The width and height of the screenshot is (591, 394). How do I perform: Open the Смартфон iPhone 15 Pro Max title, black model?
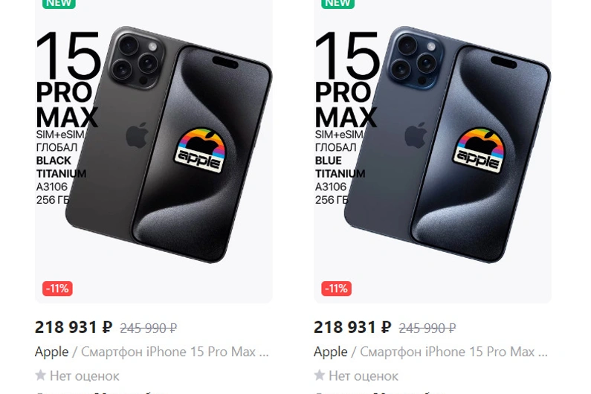coord(175,352)
